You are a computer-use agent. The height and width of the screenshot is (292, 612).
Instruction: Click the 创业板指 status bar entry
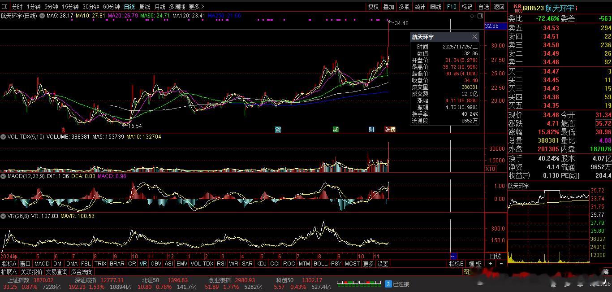pyautogui.click(x=220, y=280)
